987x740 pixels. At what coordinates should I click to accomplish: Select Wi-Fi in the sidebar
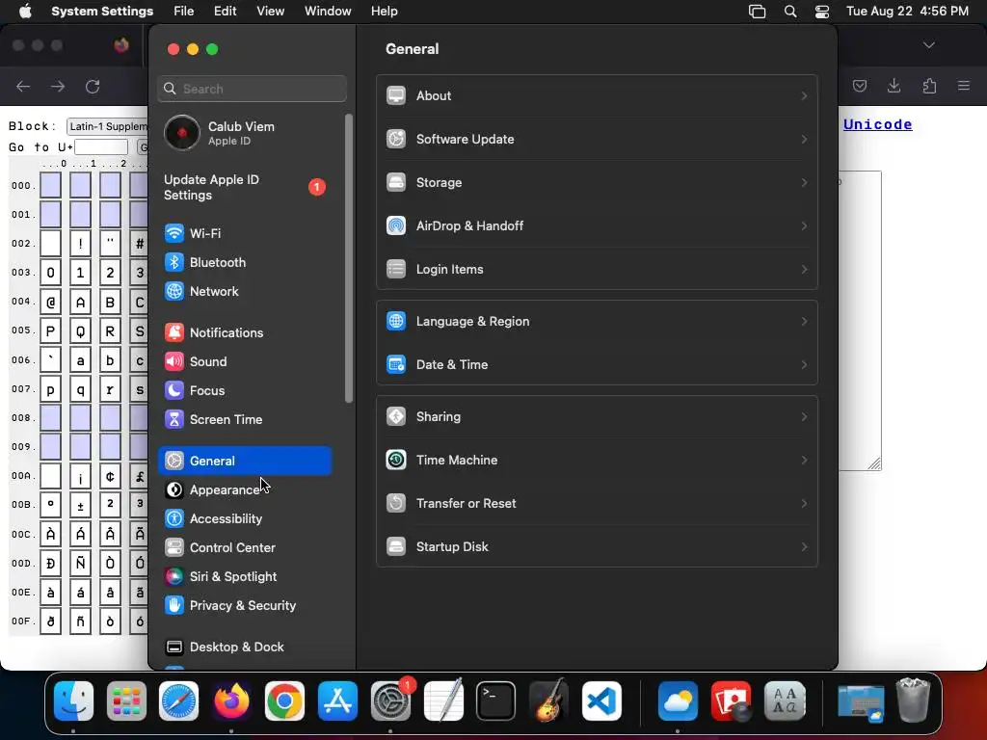[x=245, y=233]
